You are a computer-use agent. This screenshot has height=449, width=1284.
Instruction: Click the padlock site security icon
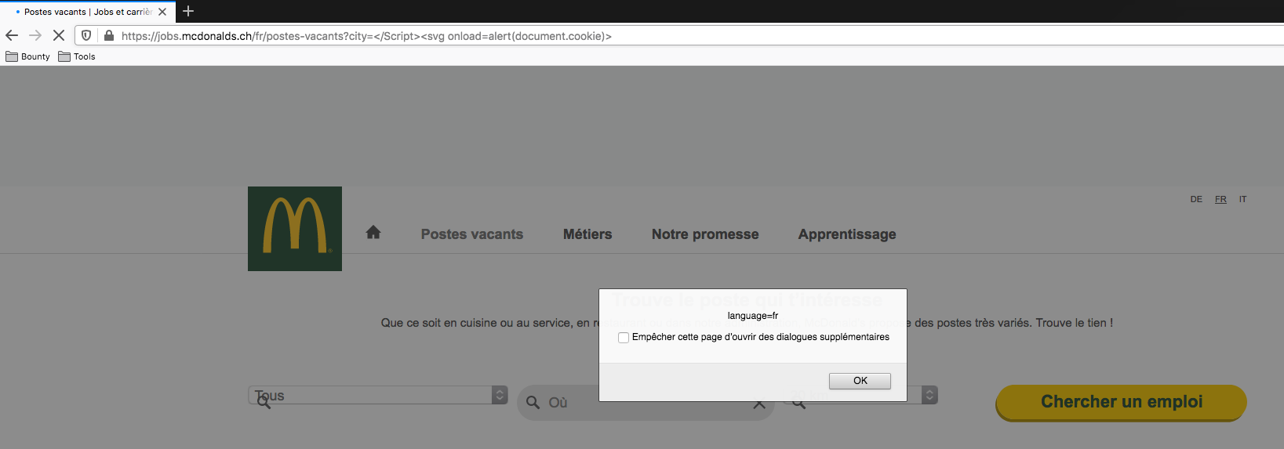click(109, 35)
